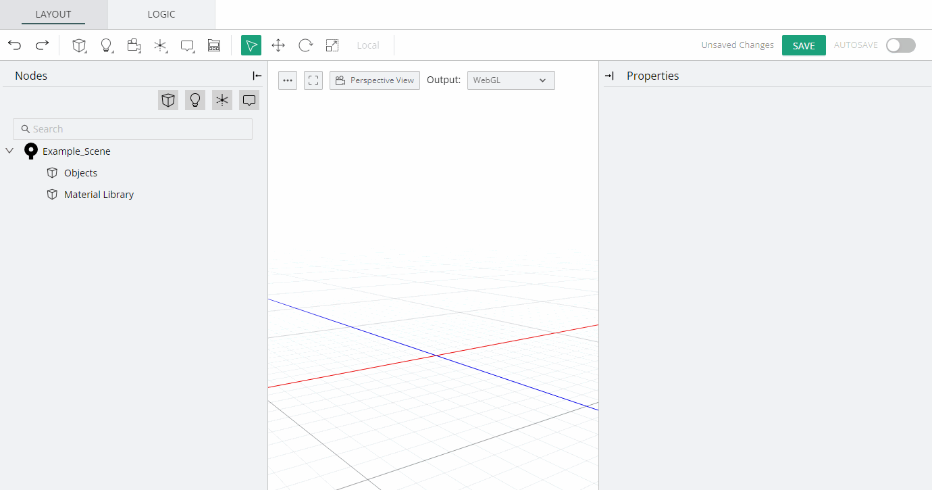Image resolution: width=932 pixels, height=490 pixels.
Task: Activate the select arrow tool
Action: 251,45
